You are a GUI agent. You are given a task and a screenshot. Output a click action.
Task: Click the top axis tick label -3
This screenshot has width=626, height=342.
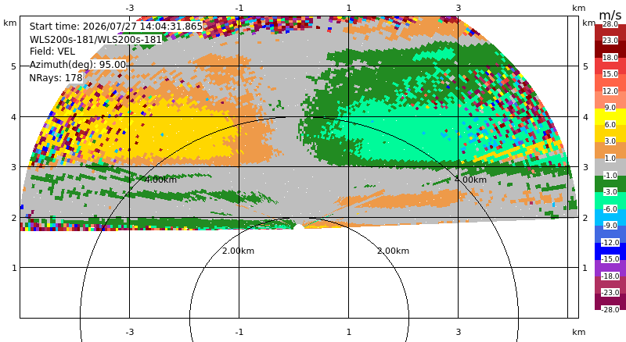click(x=129, y=8)
